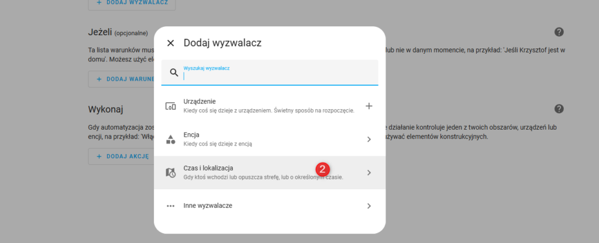Open help icon for the Wykonaj section
The image size is (599, 243).
(x=559, y=109)
